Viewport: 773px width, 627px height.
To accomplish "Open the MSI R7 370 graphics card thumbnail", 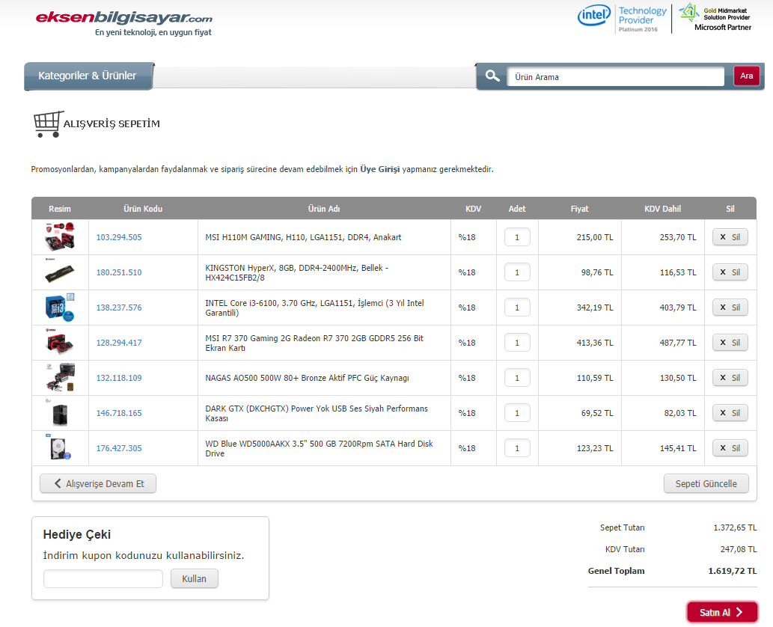I will 60,343.
